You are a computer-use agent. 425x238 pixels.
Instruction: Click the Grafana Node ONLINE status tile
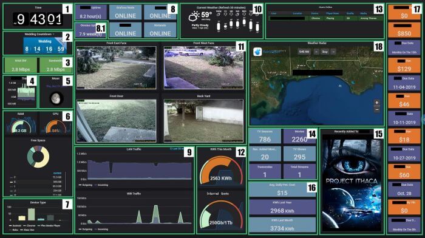[125, 12]
